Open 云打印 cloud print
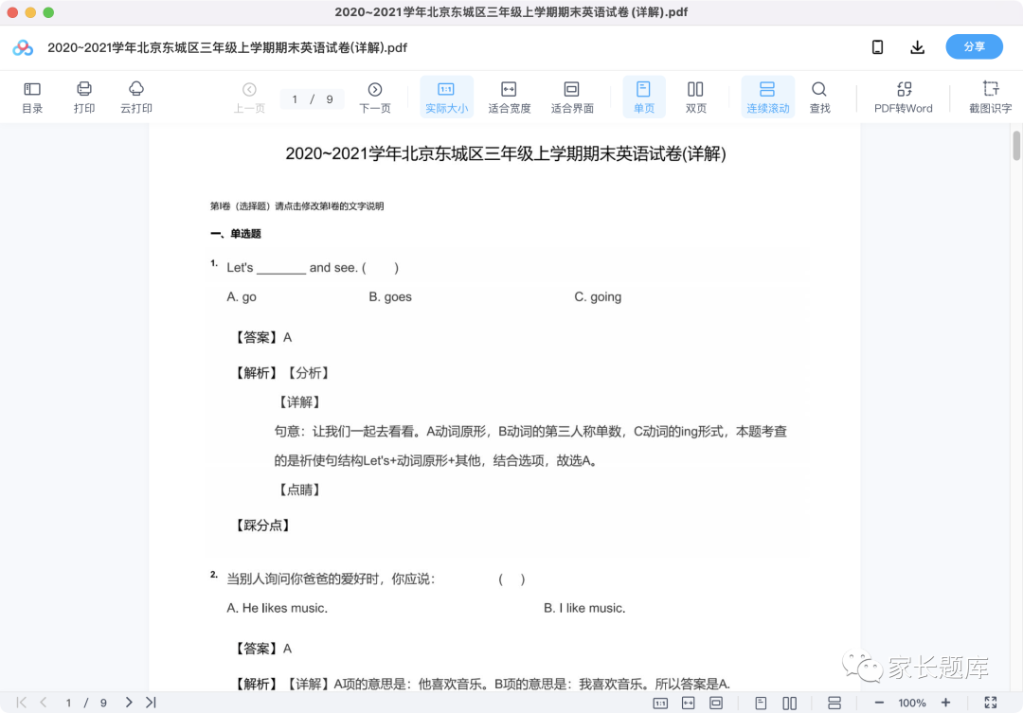Image resolution: width=1023 pixels, height=713 pixels. tap(135, 98)
